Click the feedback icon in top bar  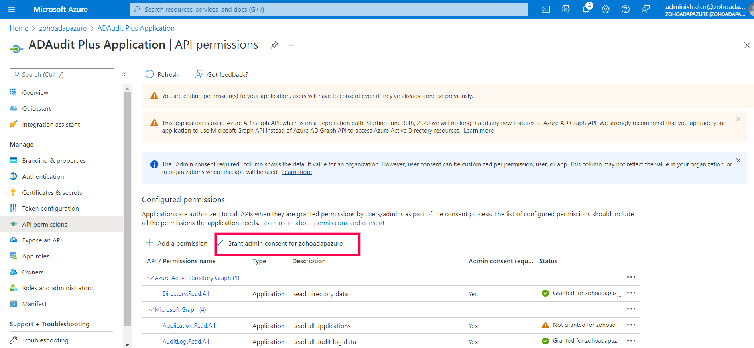[646, 10]
